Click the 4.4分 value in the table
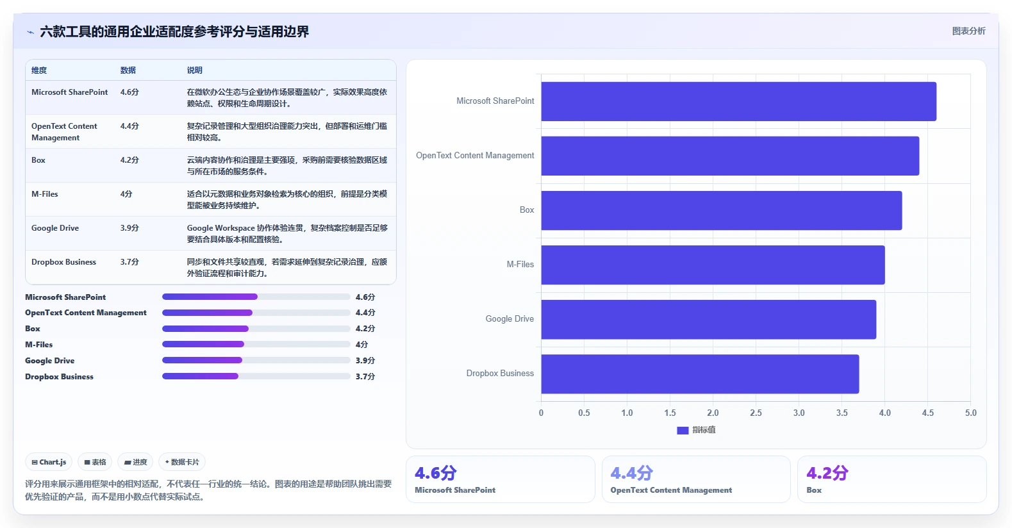This screenshot has height=528, width=1012. coord(129,126)
